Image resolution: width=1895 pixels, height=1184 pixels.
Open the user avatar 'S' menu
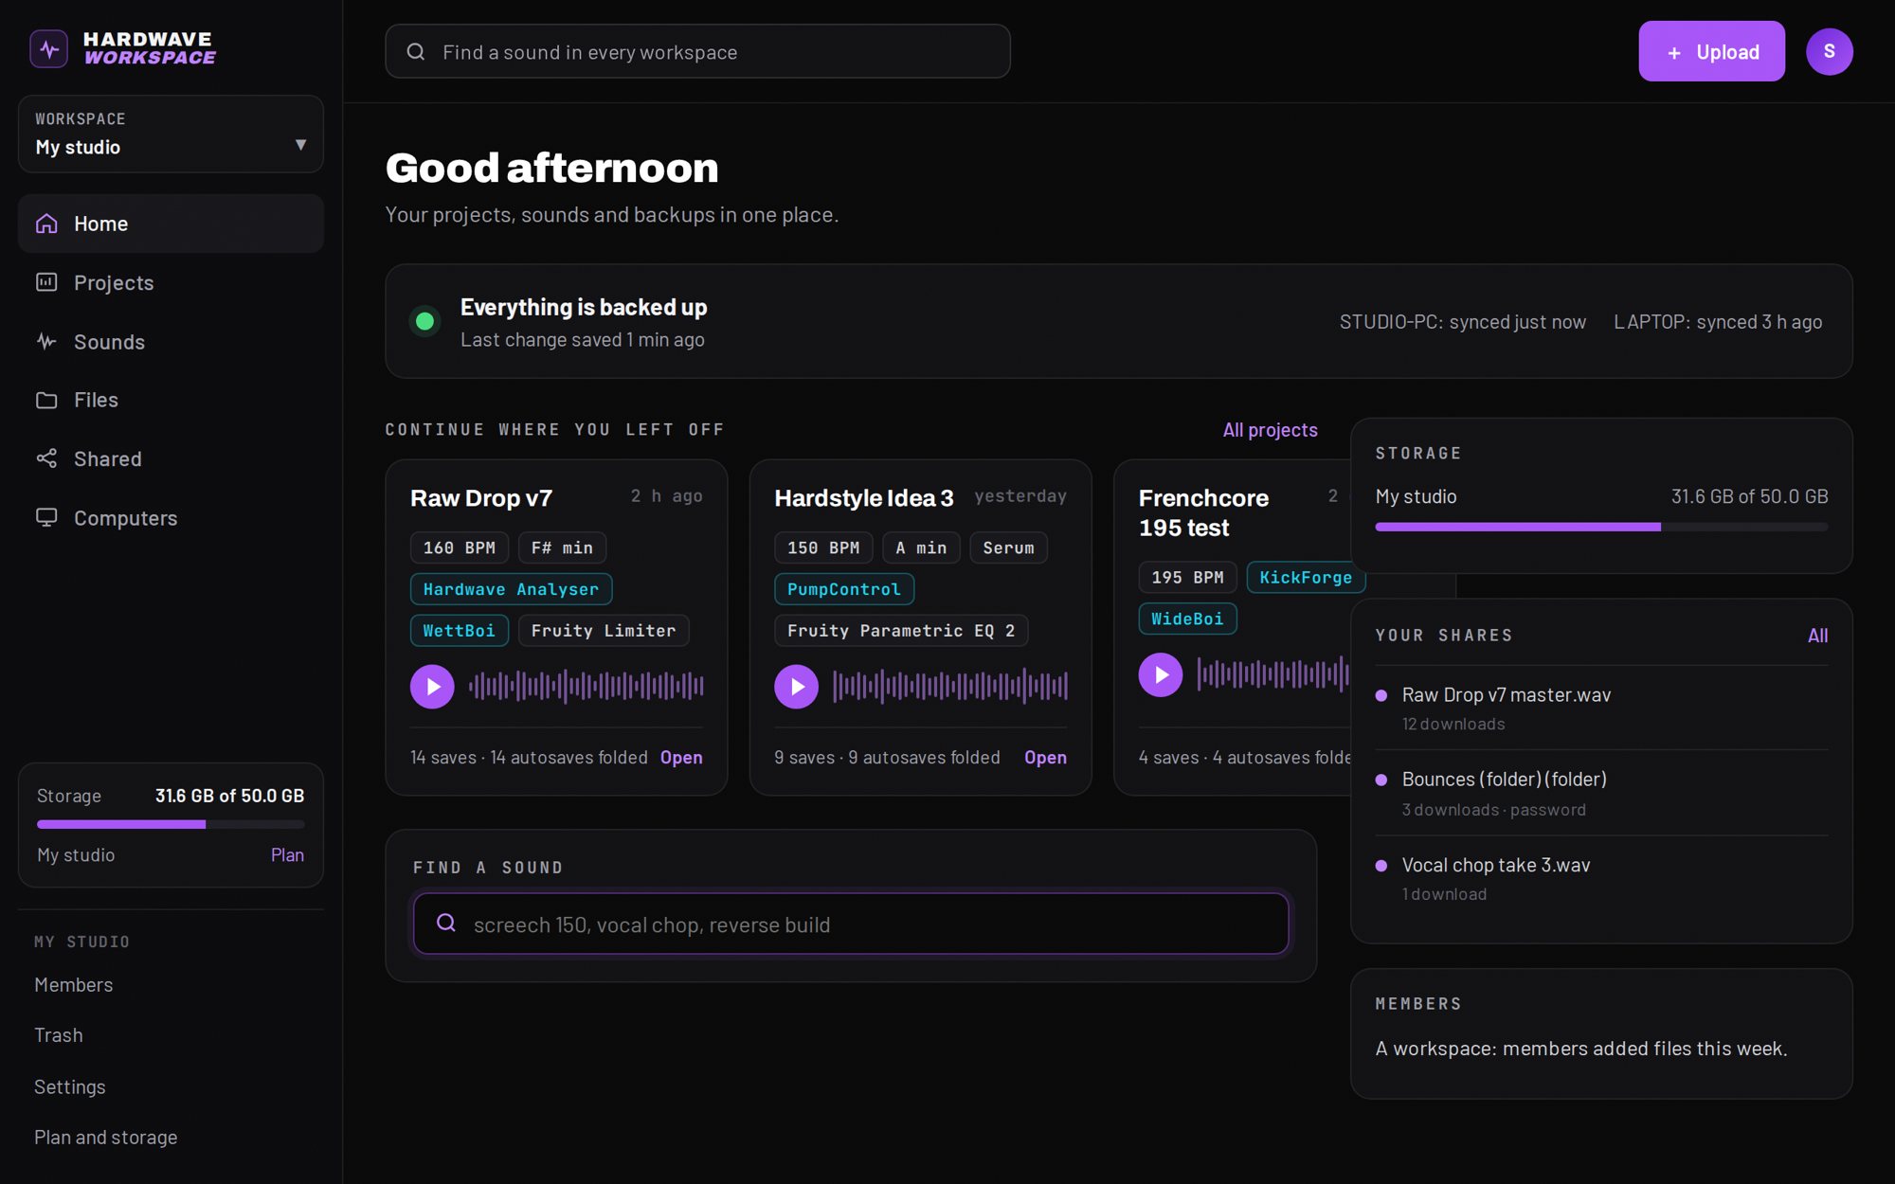pos(1829,51)
